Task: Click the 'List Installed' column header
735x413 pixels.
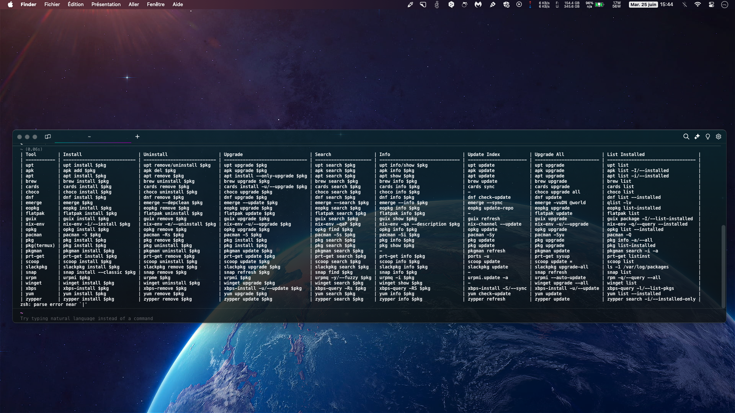Action: tap(626, 154)
